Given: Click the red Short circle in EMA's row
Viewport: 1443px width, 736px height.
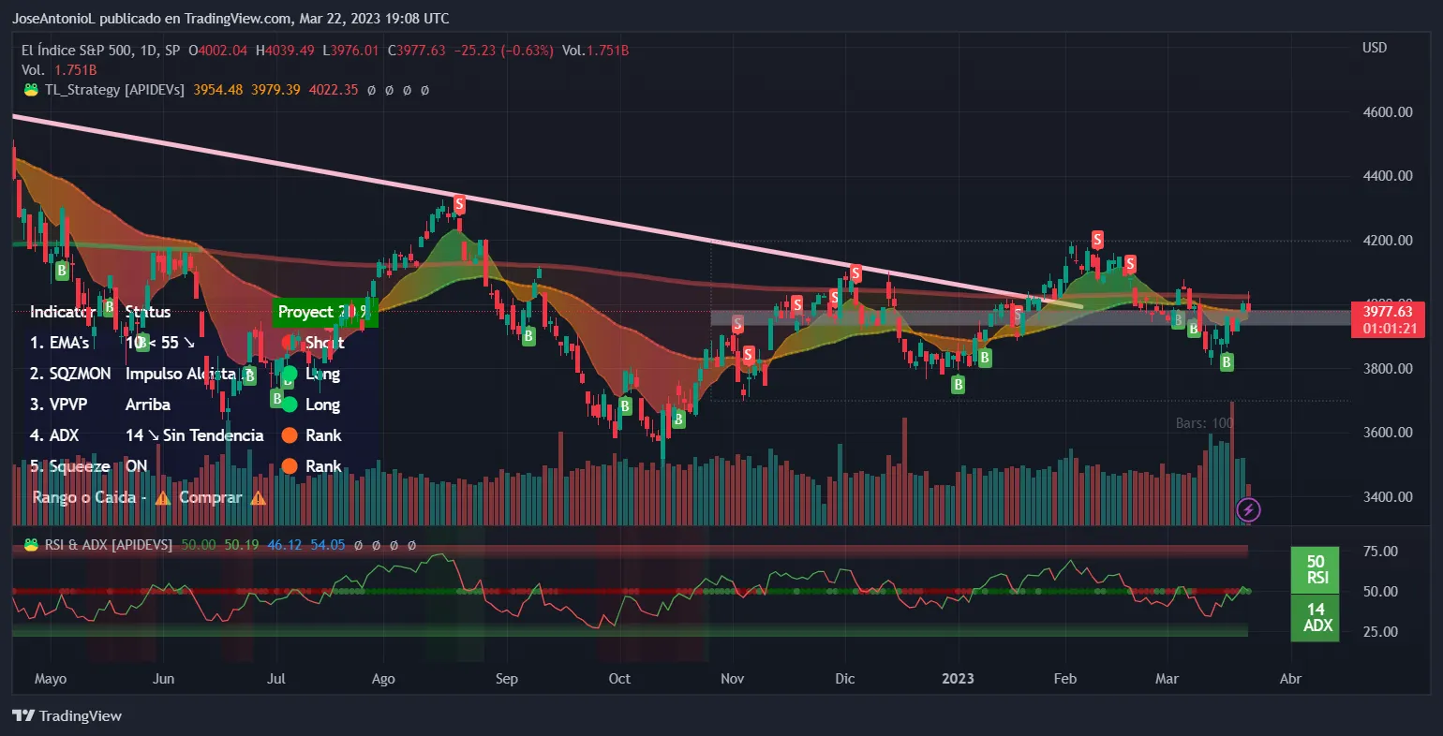Looking at the screenshot, I should [289, 343].
